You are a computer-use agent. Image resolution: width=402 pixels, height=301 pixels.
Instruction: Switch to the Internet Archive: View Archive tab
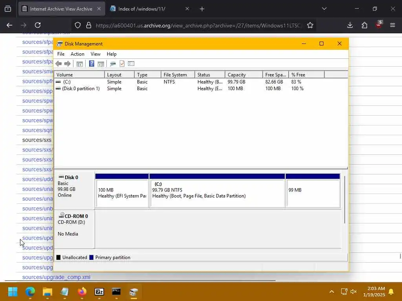[x=62, y=9]
